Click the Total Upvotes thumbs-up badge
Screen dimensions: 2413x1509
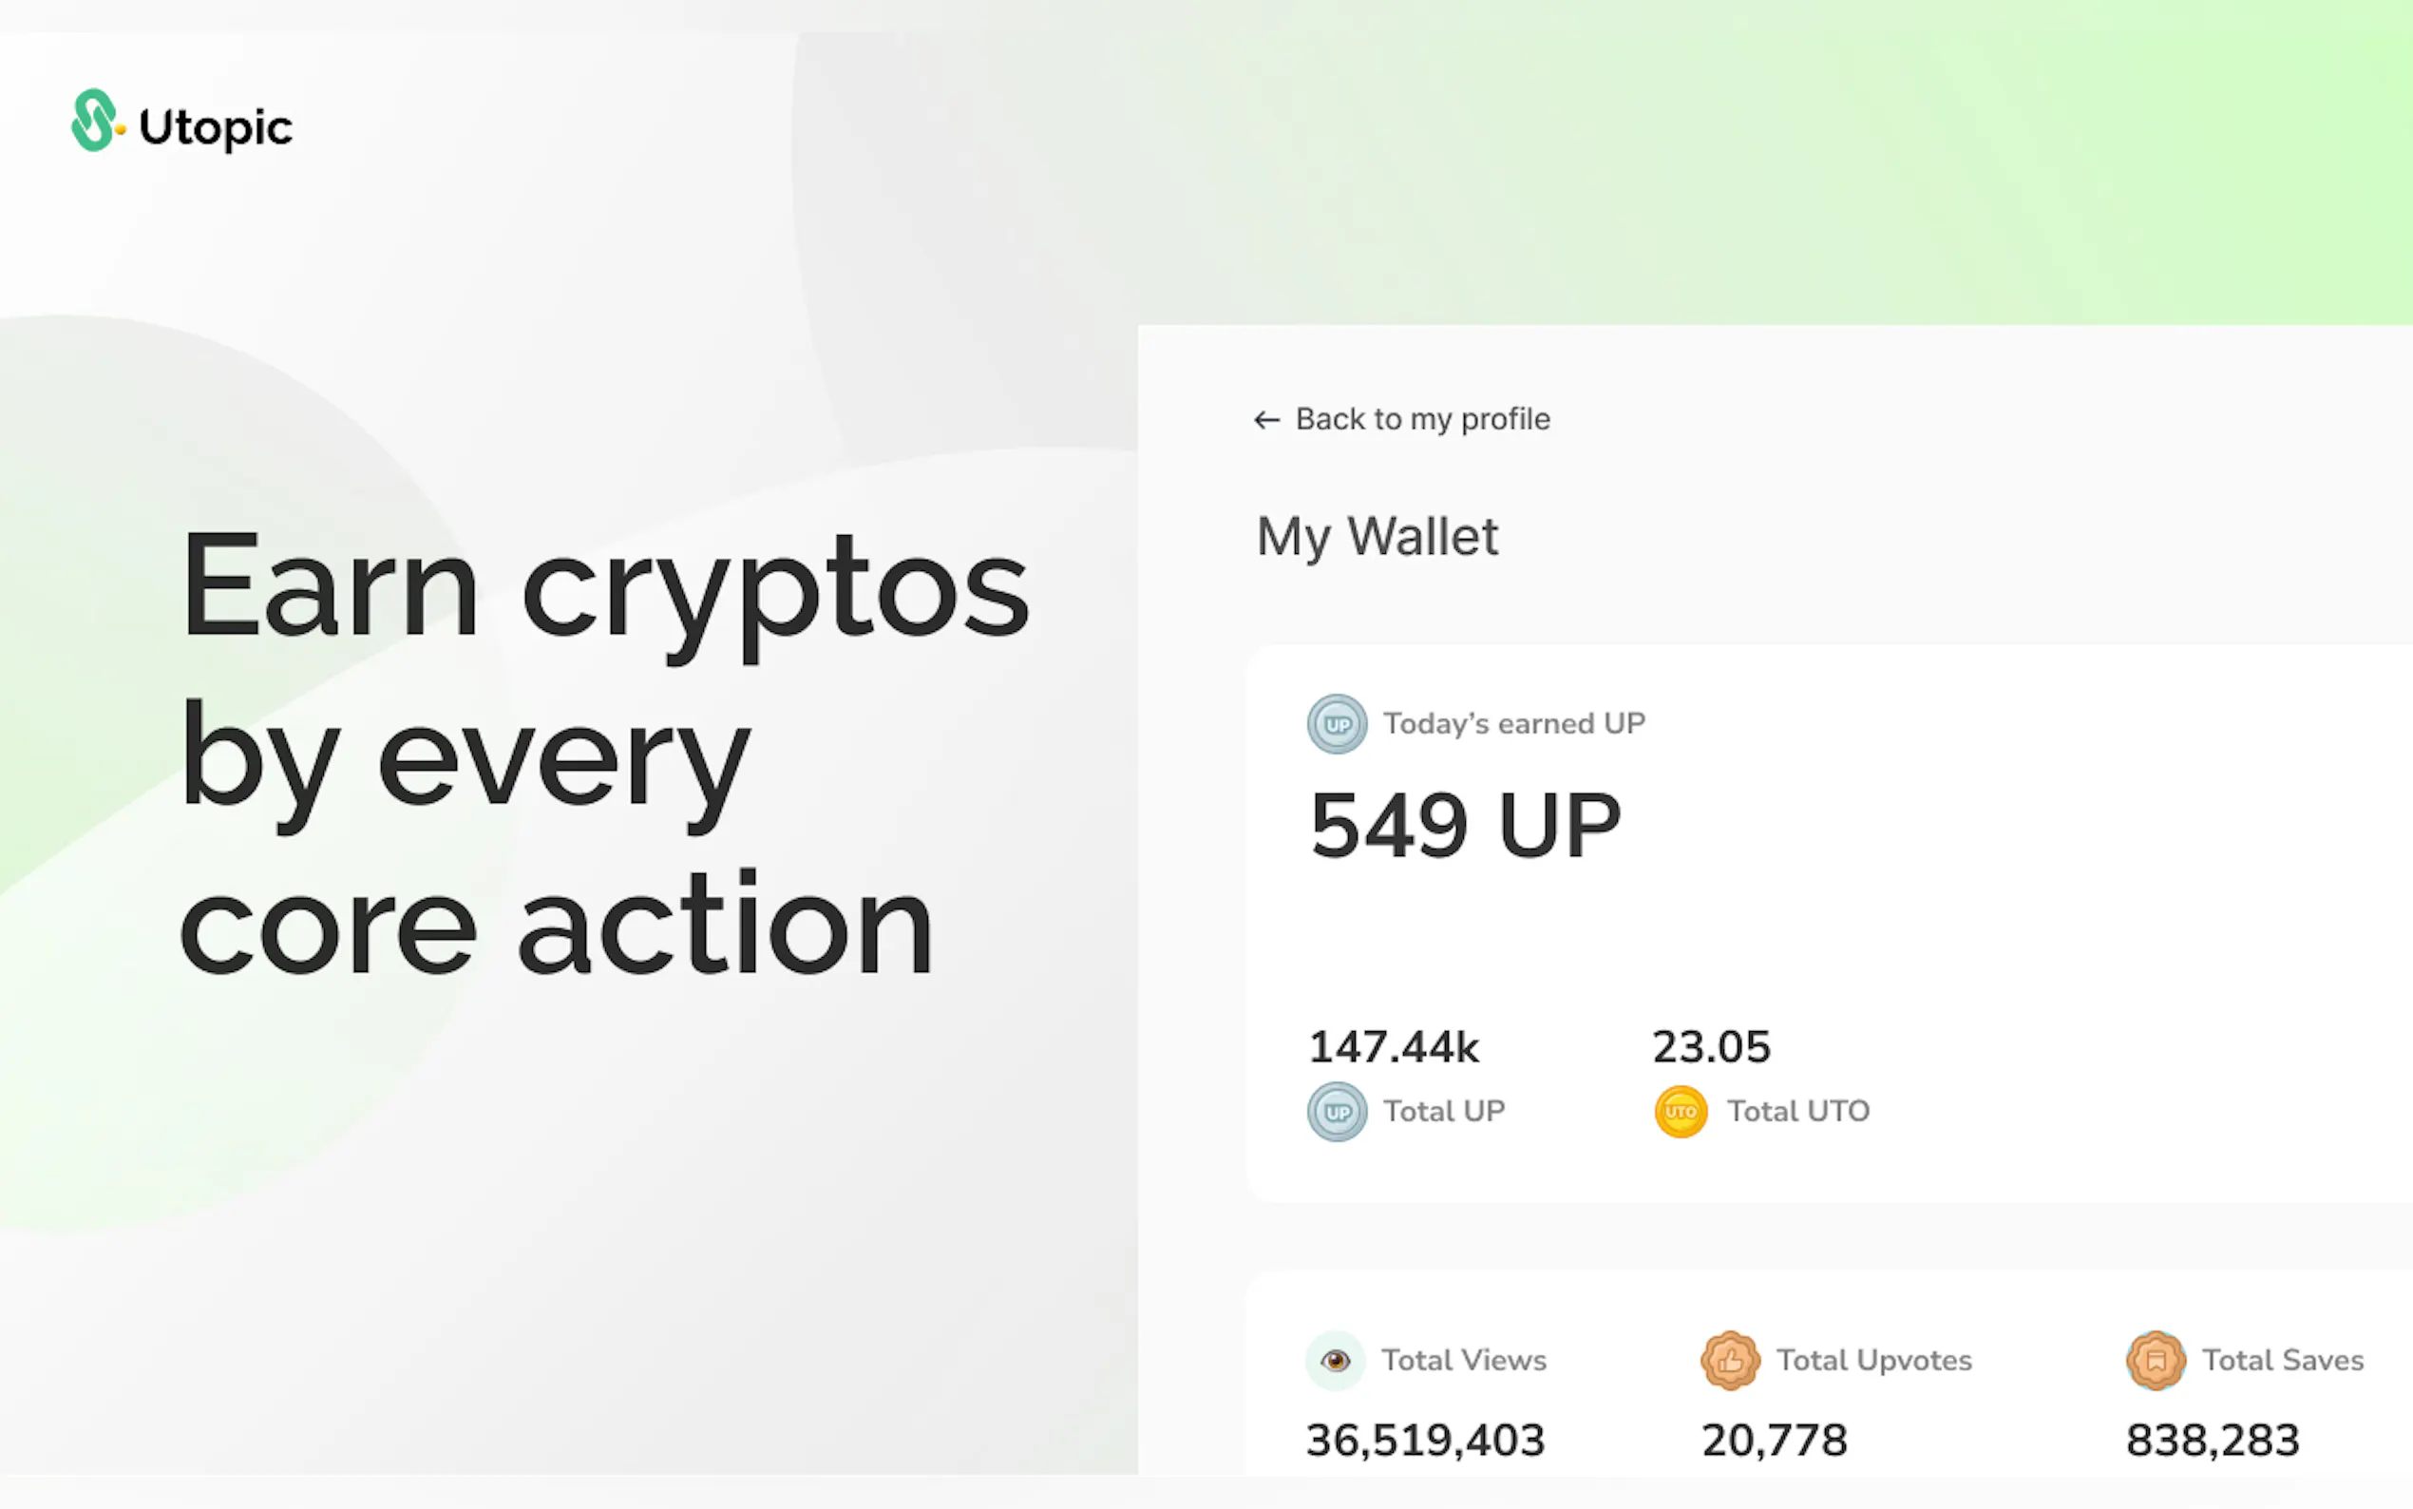[1730, 1361]
